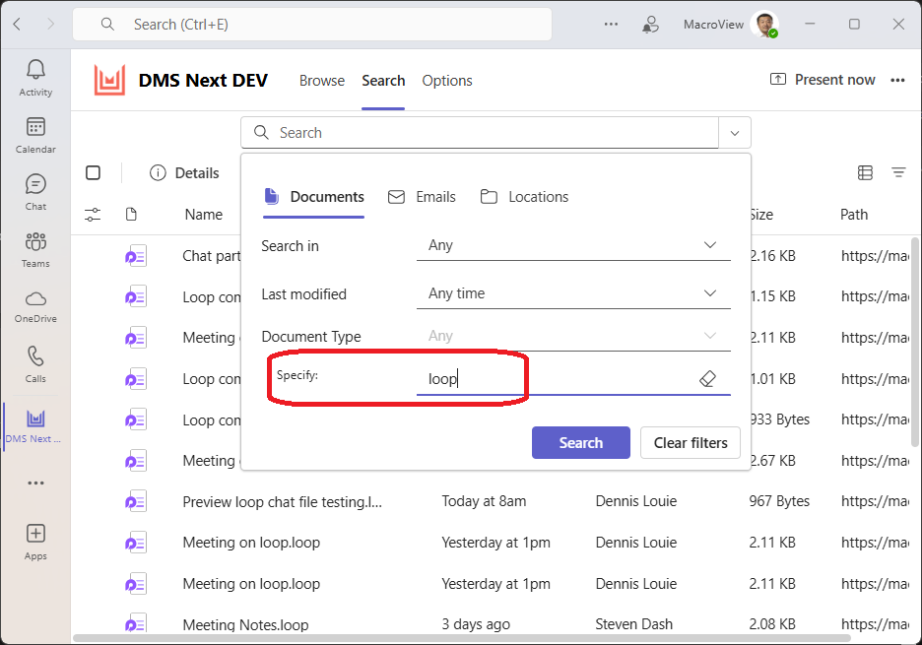Click the DMS Search input field
Image resolution: width=922 pixels, height=645 pixels.
coord(480,133)
